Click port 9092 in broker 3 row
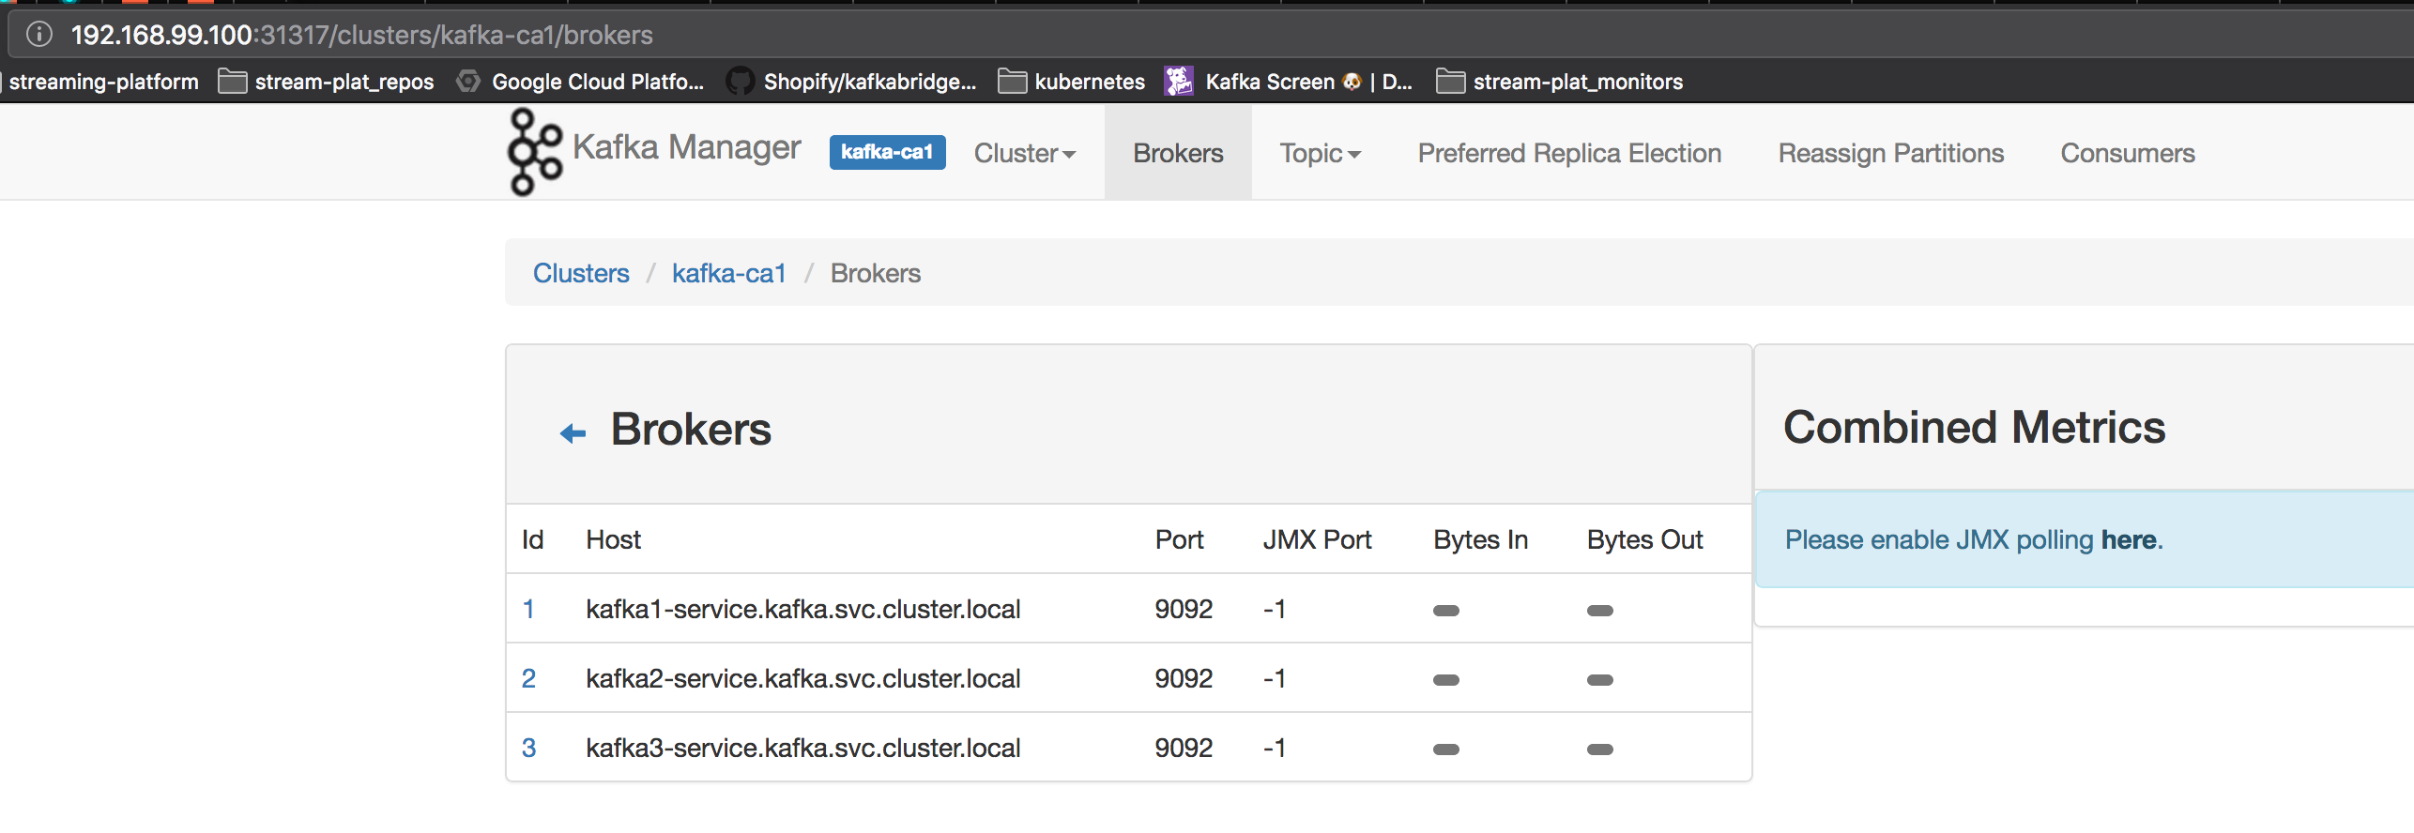 pyautogui.click(x=1184, y=748)
